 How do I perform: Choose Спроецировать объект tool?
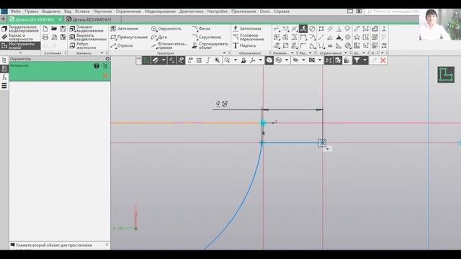click(x=210, y=45)
